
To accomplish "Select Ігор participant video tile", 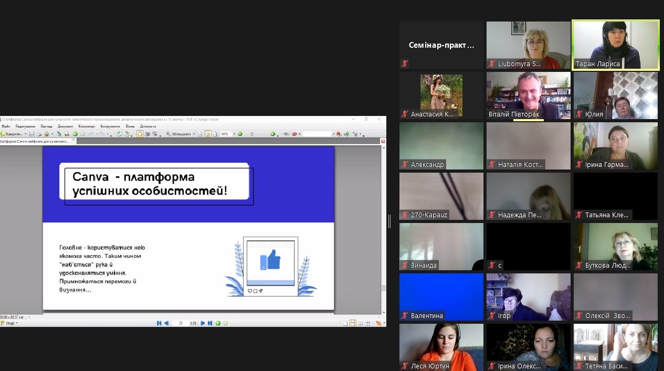I will coord(529,297).
